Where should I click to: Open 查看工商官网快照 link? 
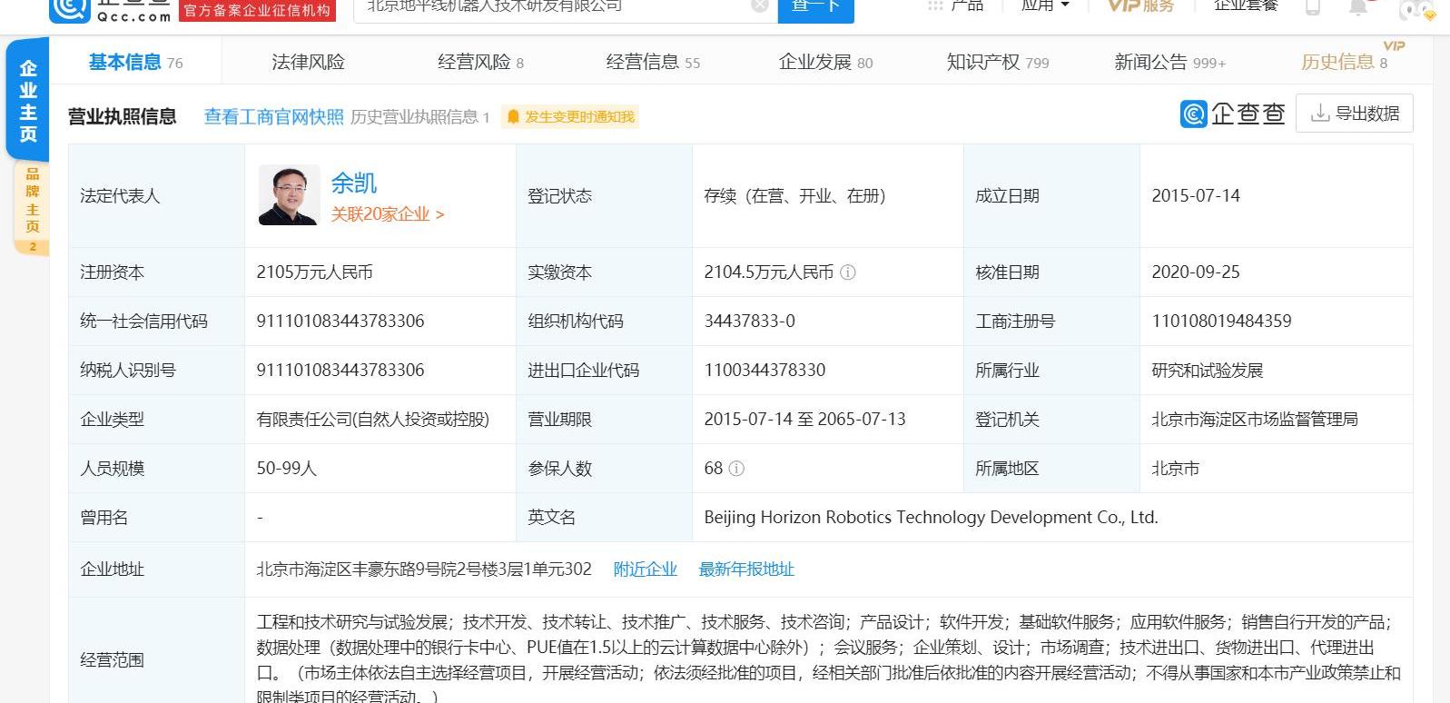pyautogui.click(x=273, y=116)
